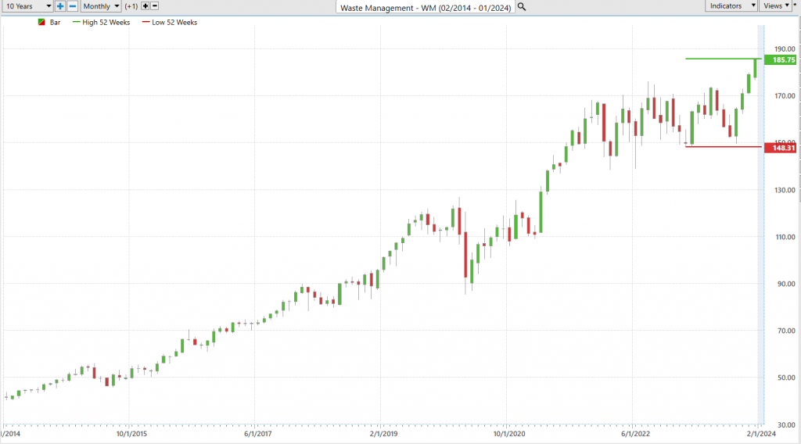Image resolution: width=801 pixels, height=444 pixels.
Task: Click the green 185.75 price label
Action: click(x=780, y=59)
